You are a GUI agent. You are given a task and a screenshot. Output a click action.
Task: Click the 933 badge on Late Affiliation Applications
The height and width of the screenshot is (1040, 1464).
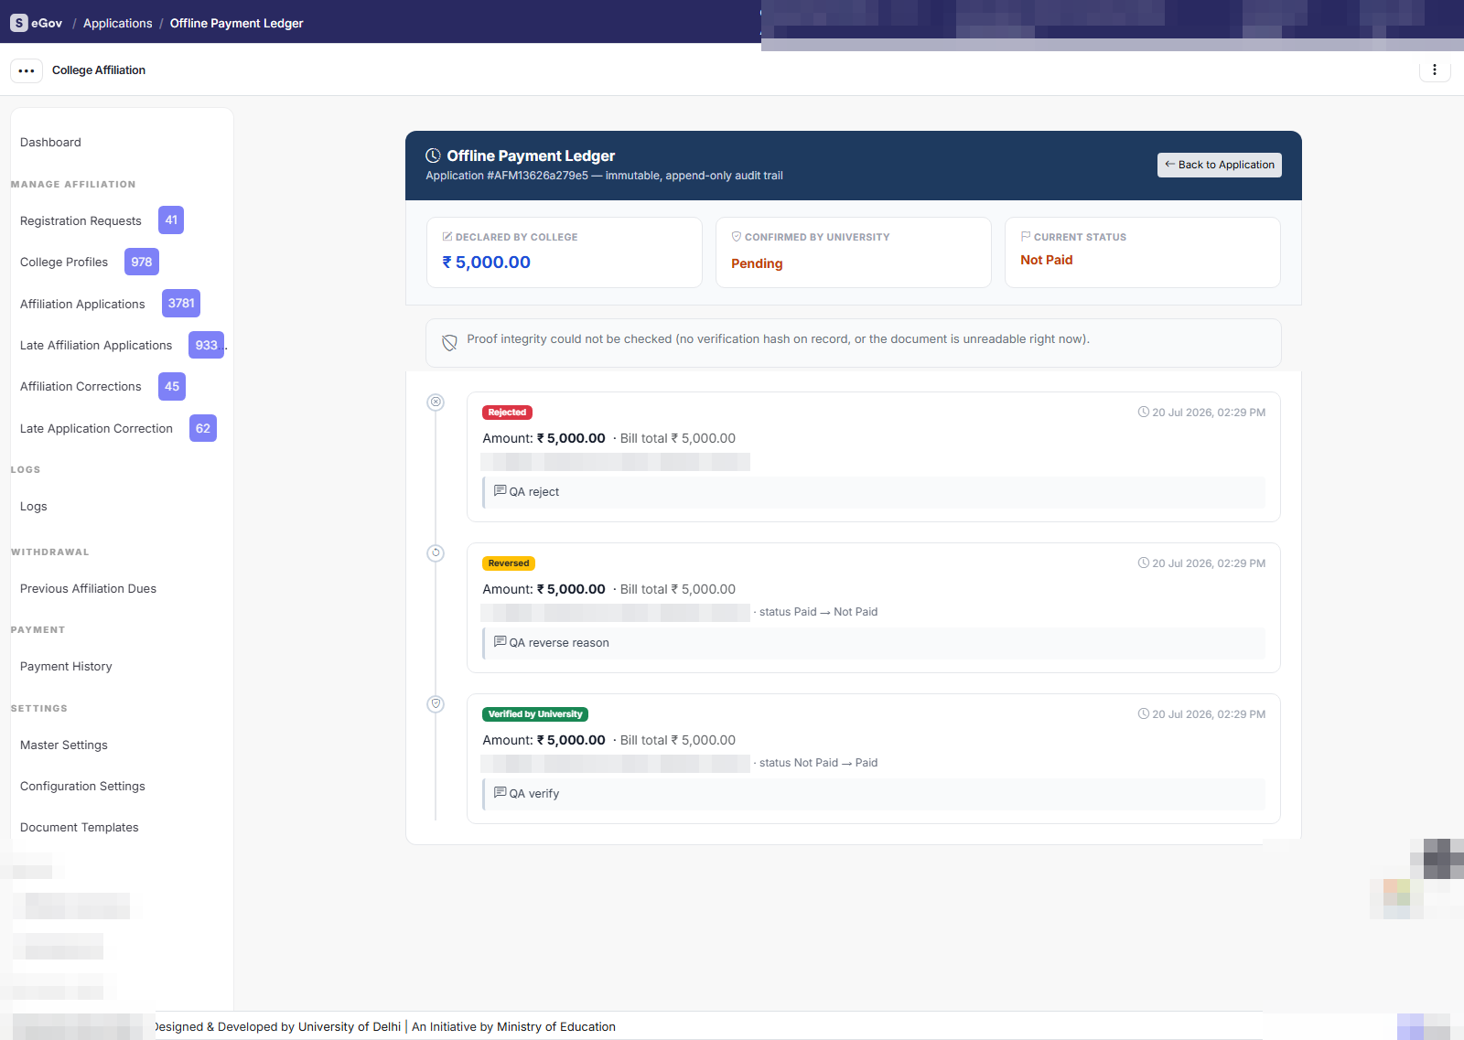(207, 345)
